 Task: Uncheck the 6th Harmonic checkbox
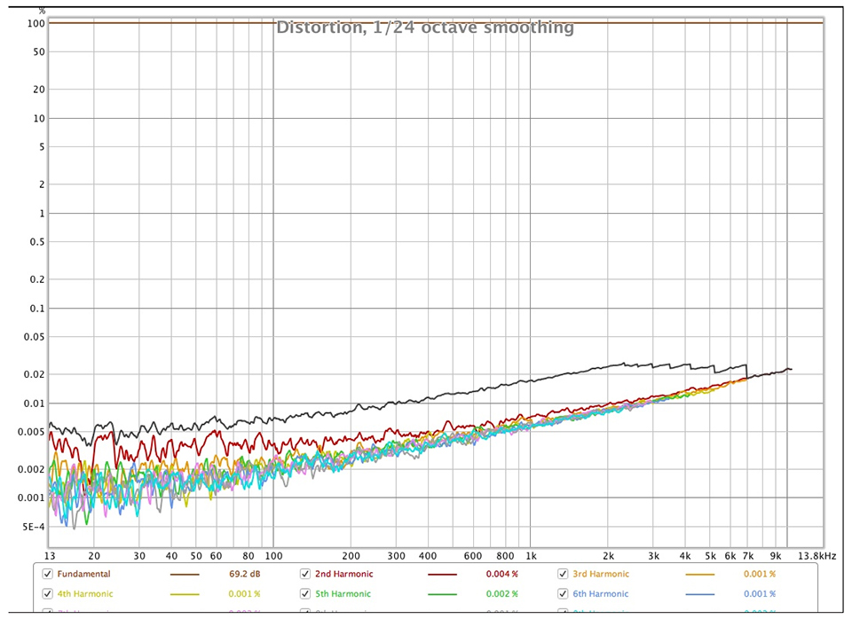(x=563, y=594)
